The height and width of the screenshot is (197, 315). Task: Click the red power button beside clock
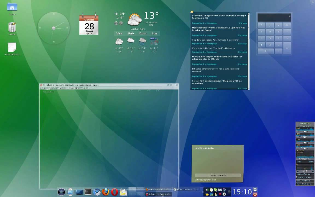click(255, 194)
